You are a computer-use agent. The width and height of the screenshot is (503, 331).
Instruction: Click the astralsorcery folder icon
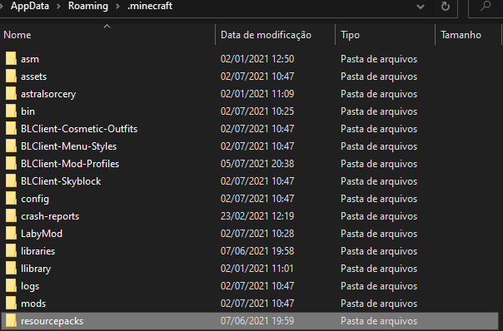pyautogui.click(x=11, y=94)
